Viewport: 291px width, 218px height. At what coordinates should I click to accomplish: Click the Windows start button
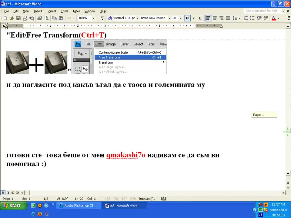click(x=13, y=206)
